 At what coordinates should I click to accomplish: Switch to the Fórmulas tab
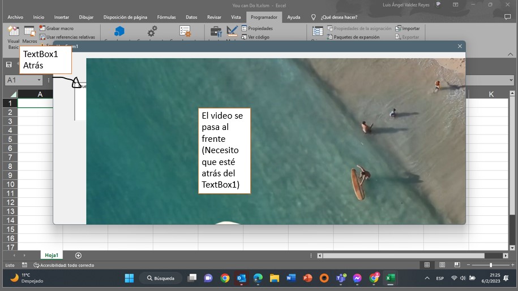tap(166, 17)
